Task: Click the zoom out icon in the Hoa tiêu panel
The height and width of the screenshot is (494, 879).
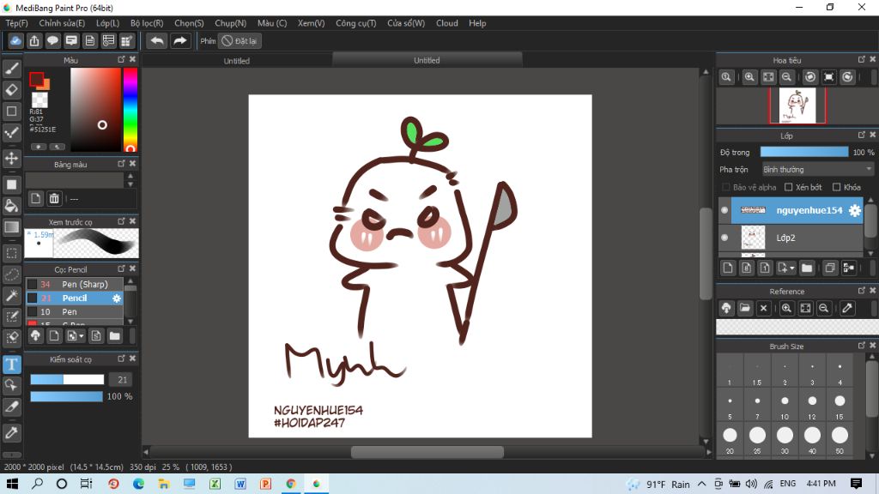Action: pos(786,77)
